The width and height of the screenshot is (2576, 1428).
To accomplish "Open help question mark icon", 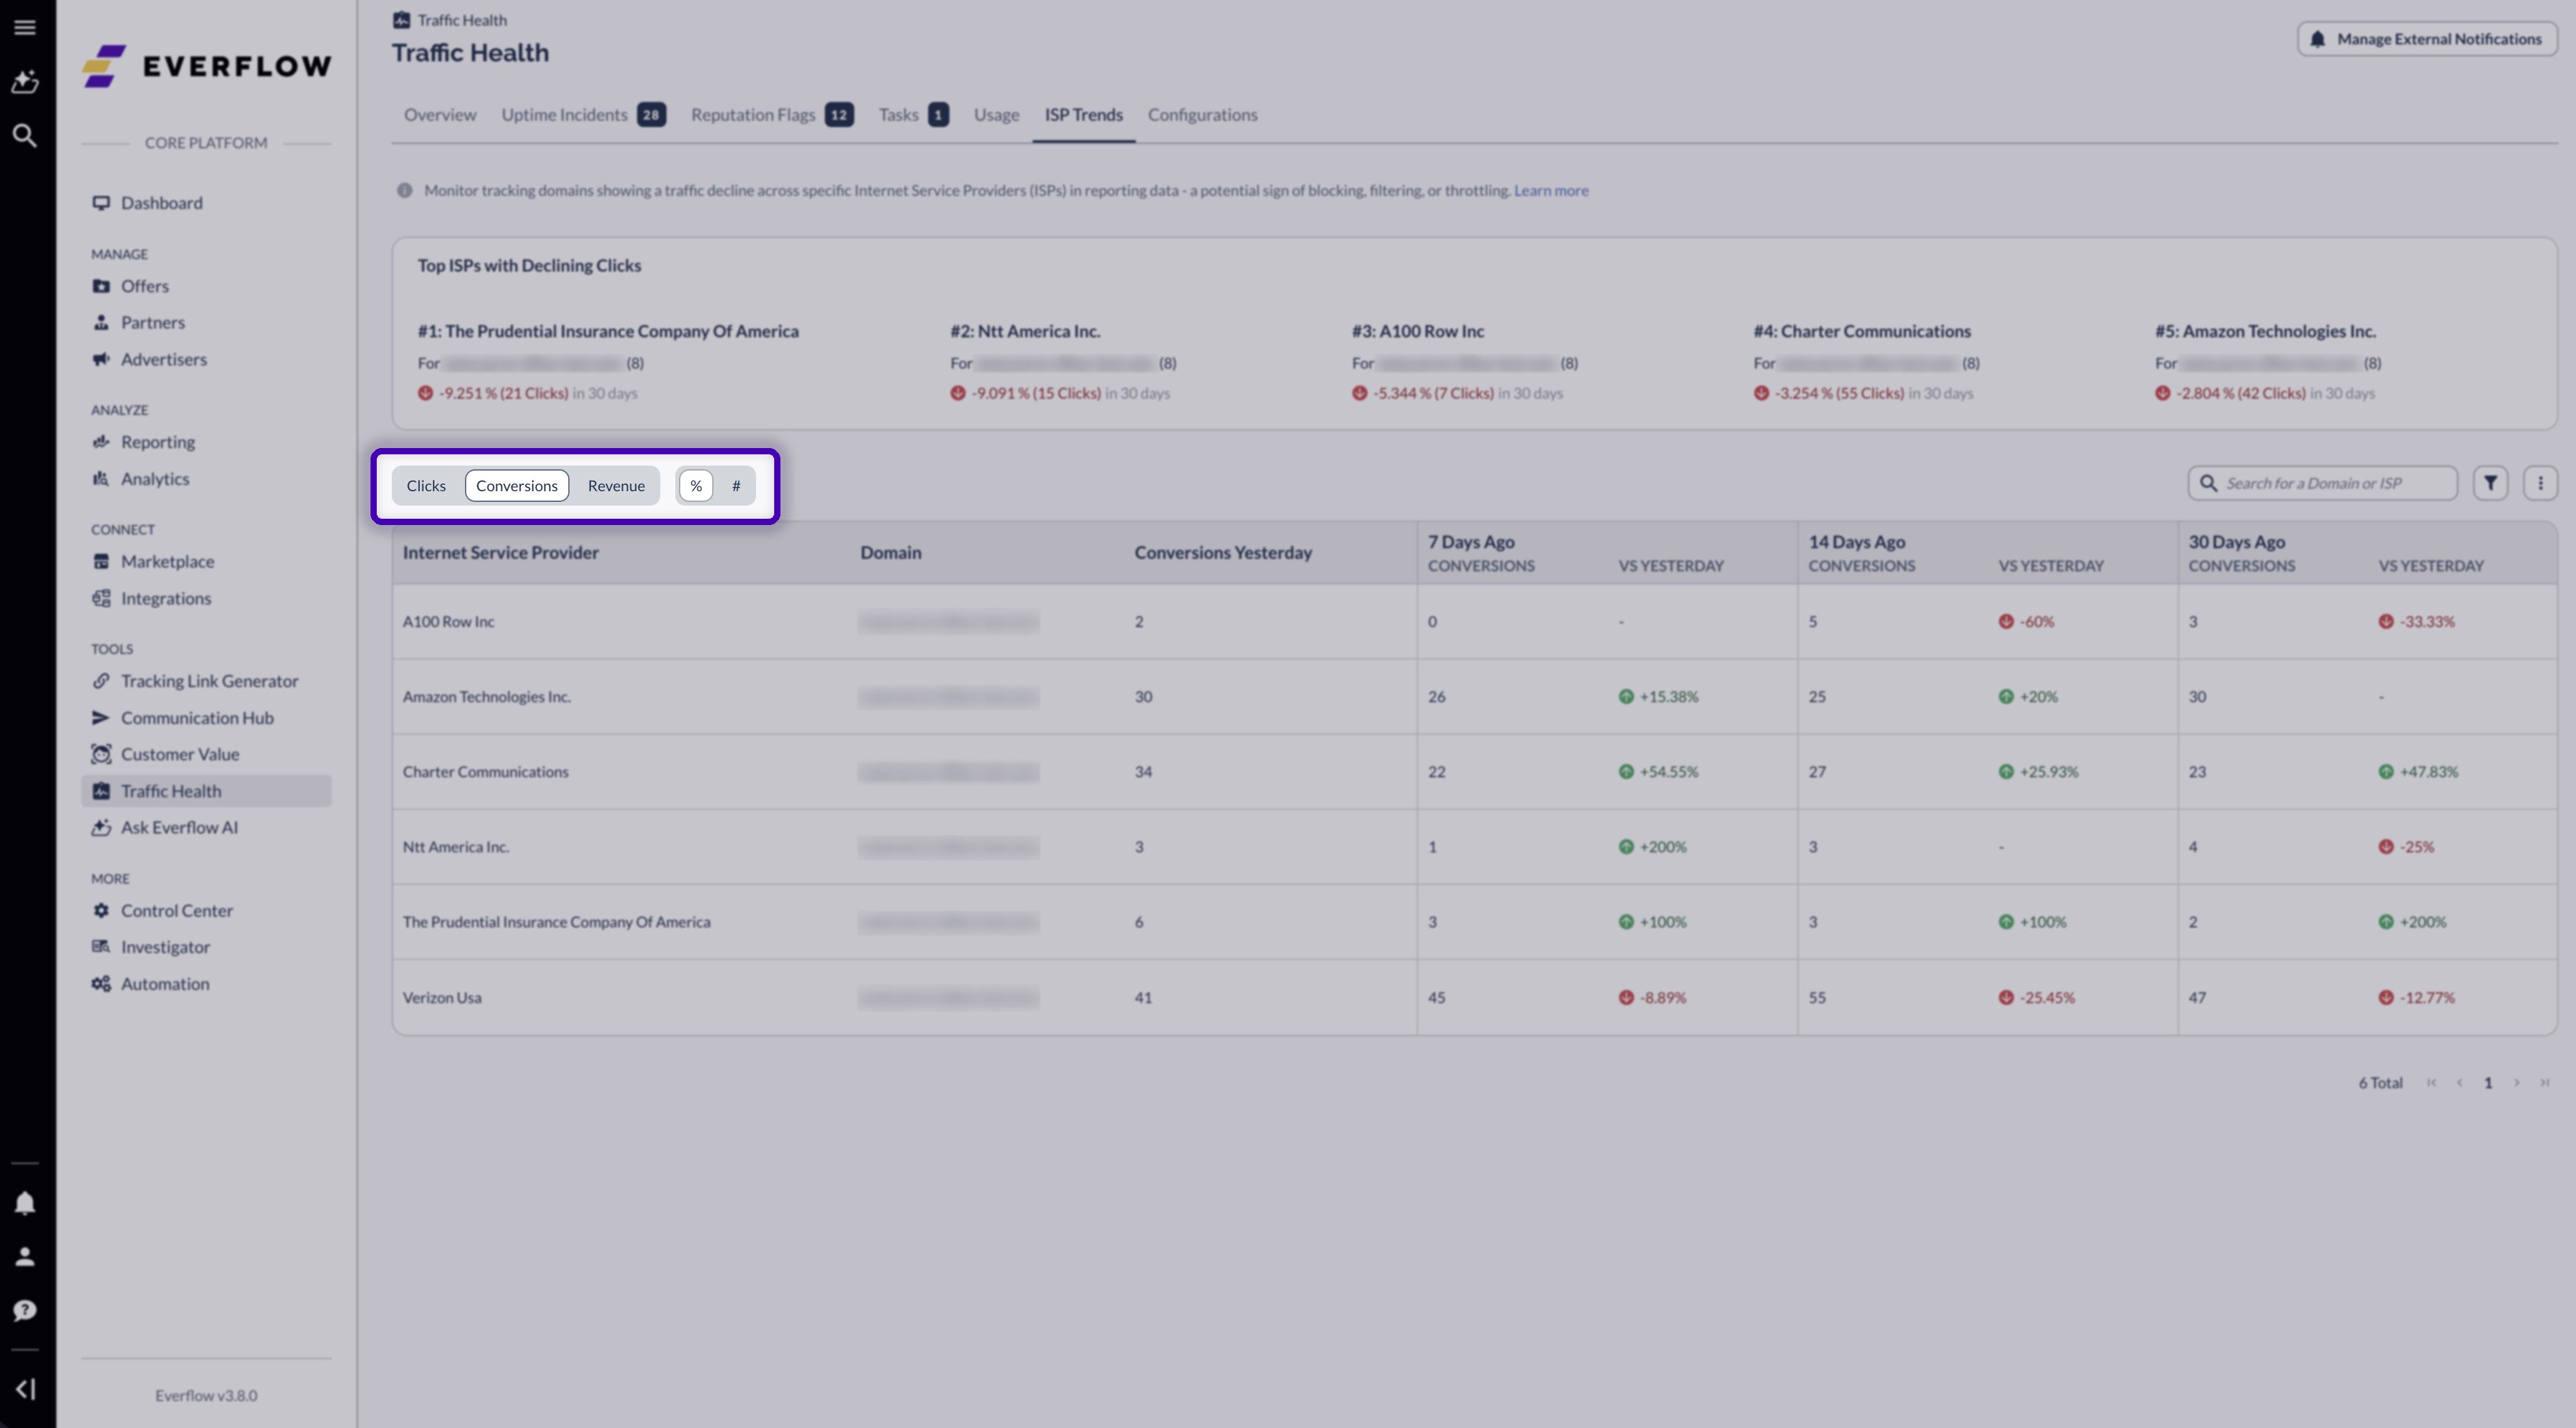I will (x=25, y=1311).
